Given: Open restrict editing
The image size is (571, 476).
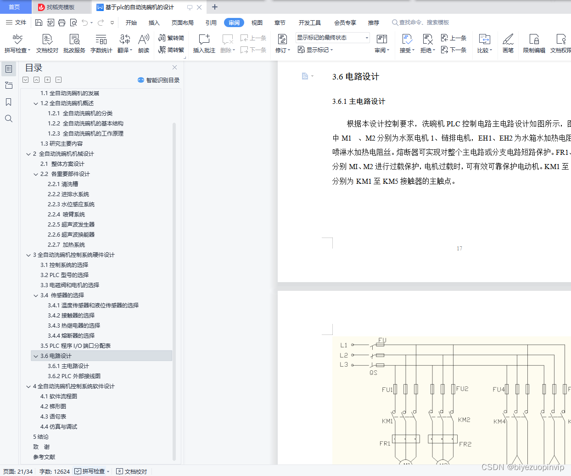Looking at the screenshot, I should 534,44.
